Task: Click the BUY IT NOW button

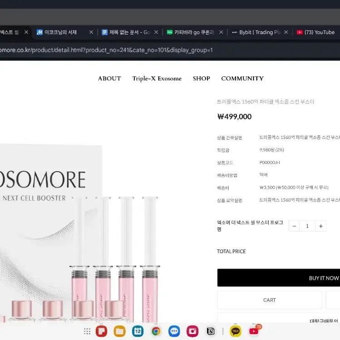Action: coord(279,278)
